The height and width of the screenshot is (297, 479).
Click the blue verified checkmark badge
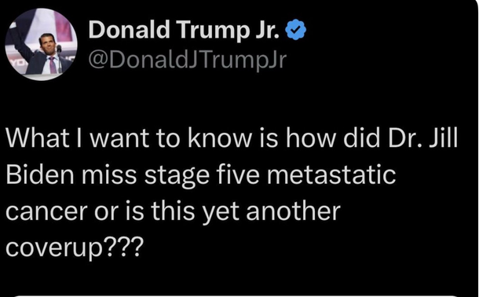coord(295,29)
